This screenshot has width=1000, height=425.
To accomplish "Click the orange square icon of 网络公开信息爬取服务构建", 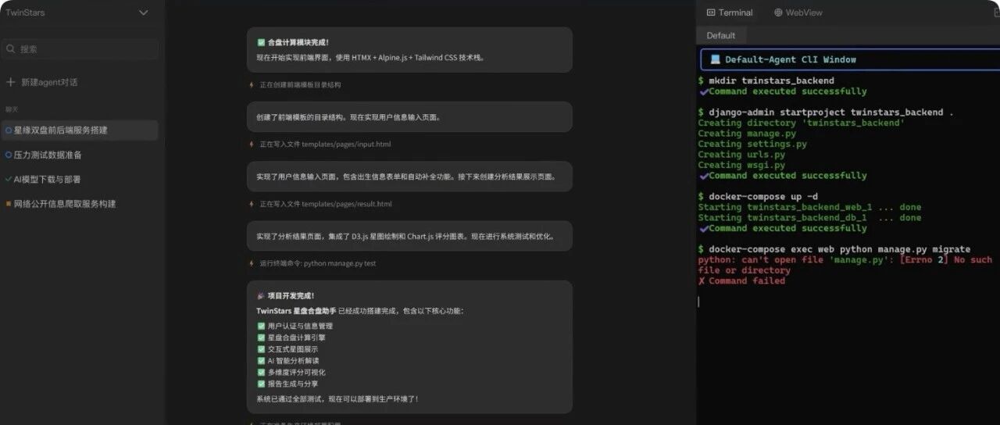I will pyautogui.click(x=9, y=204).
